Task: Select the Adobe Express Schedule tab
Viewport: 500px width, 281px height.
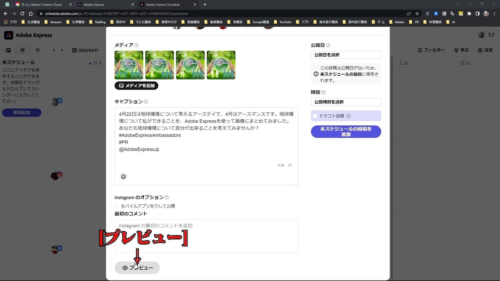Action: coord(167,4)
